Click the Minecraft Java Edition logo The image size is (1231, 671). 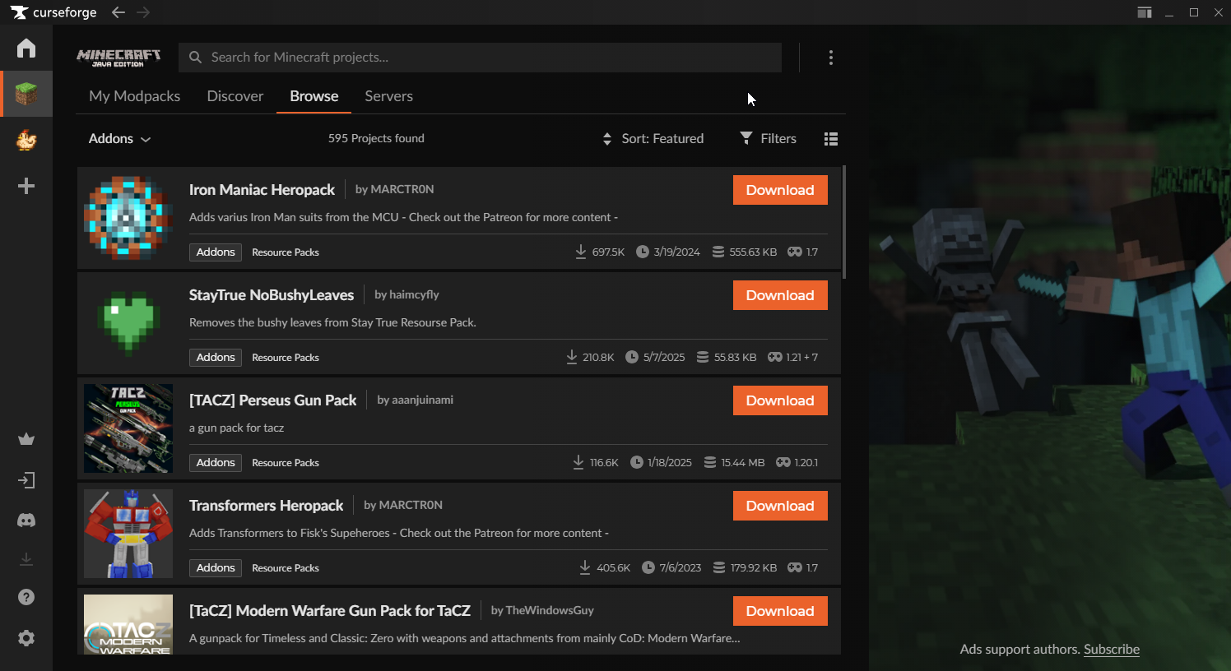pos(118,58)
